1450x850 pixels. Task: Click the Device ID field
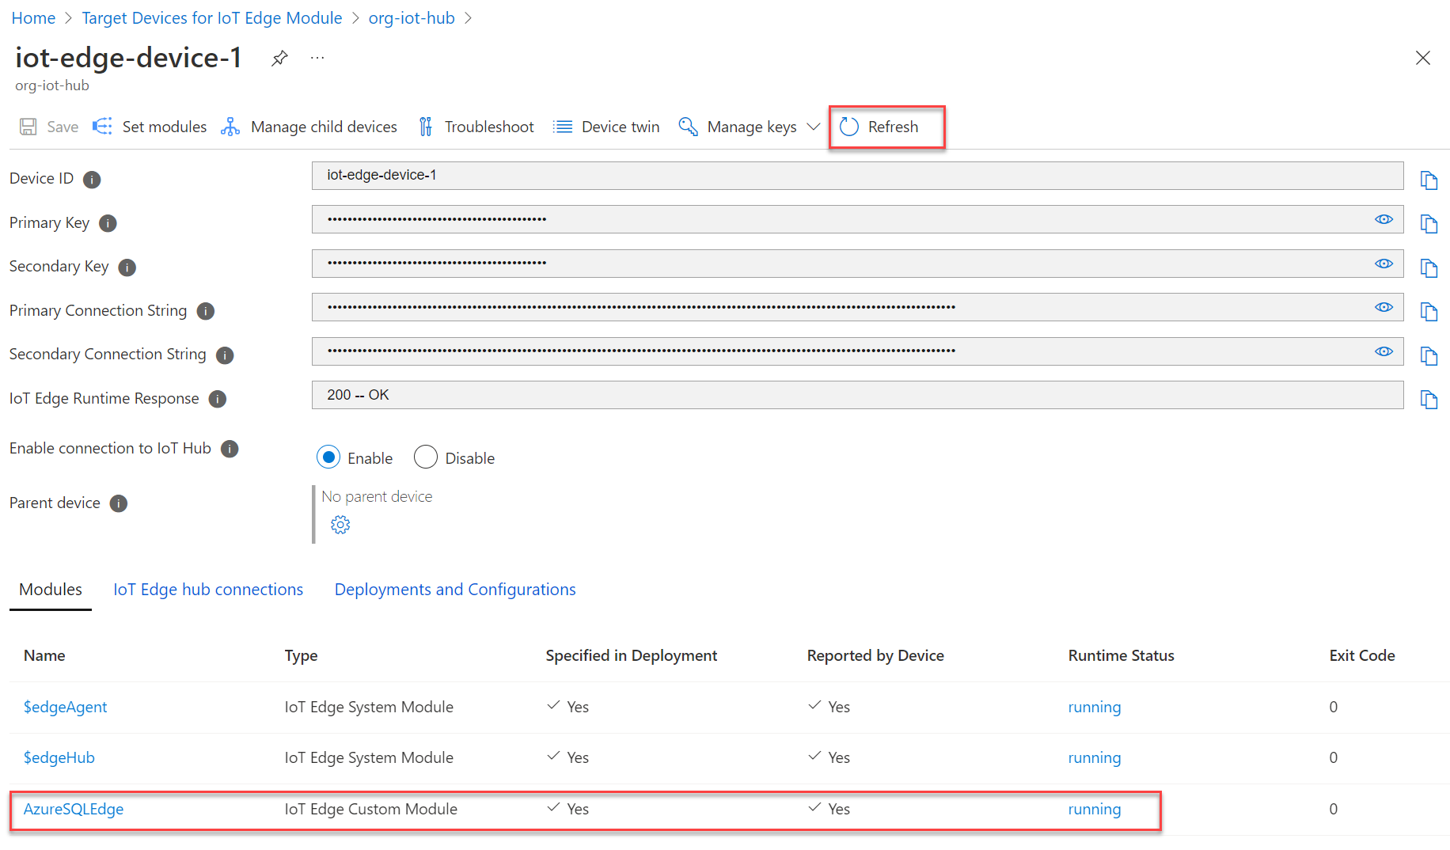coord(857,176)
